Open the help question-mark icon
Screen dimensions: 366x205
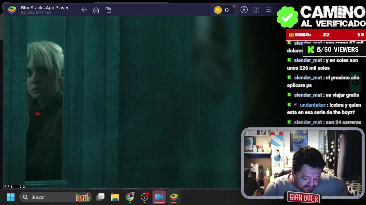(x=256, y=10)
